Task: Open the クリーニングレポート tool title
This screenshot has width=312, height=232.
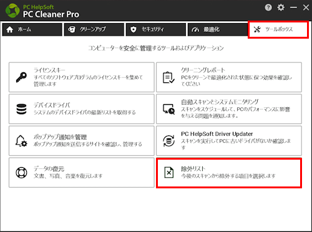Action: tap(203, 70)
